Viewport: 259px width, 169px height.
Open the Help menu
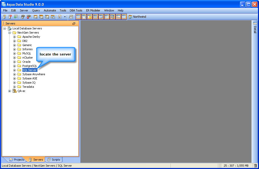point(121,10)
